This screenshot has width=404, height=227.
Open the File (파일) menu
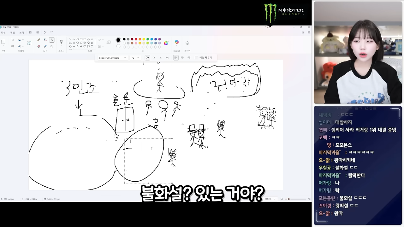click(x=3, y=32)
